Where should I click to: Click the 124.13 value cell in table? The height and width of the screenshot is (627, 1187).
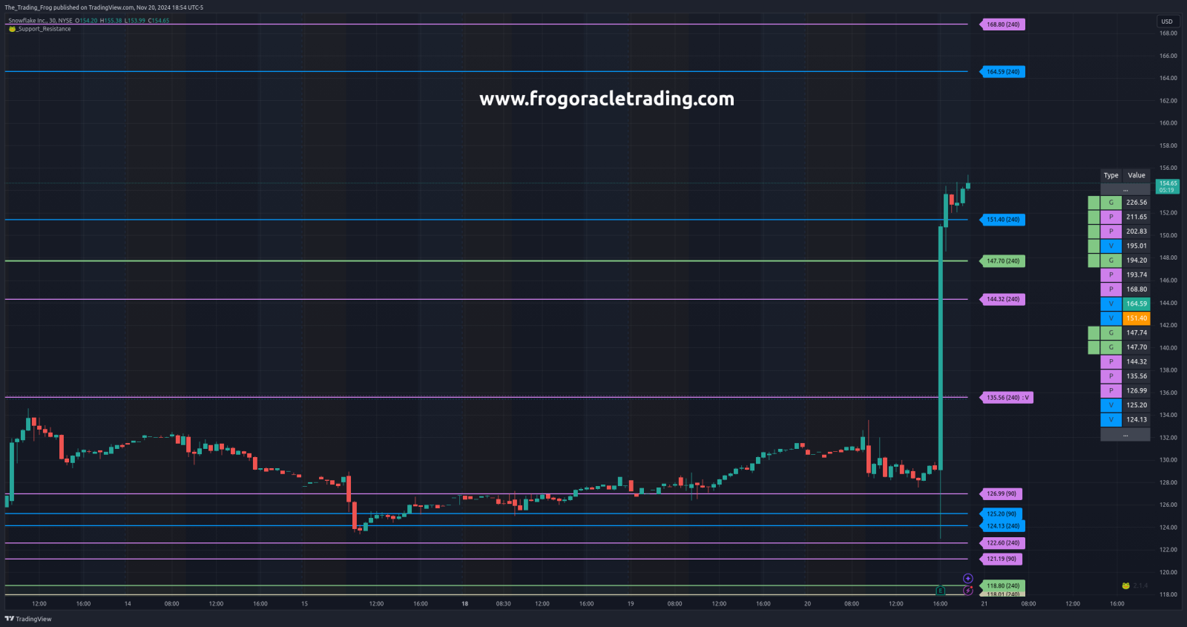pos(1137,419)
